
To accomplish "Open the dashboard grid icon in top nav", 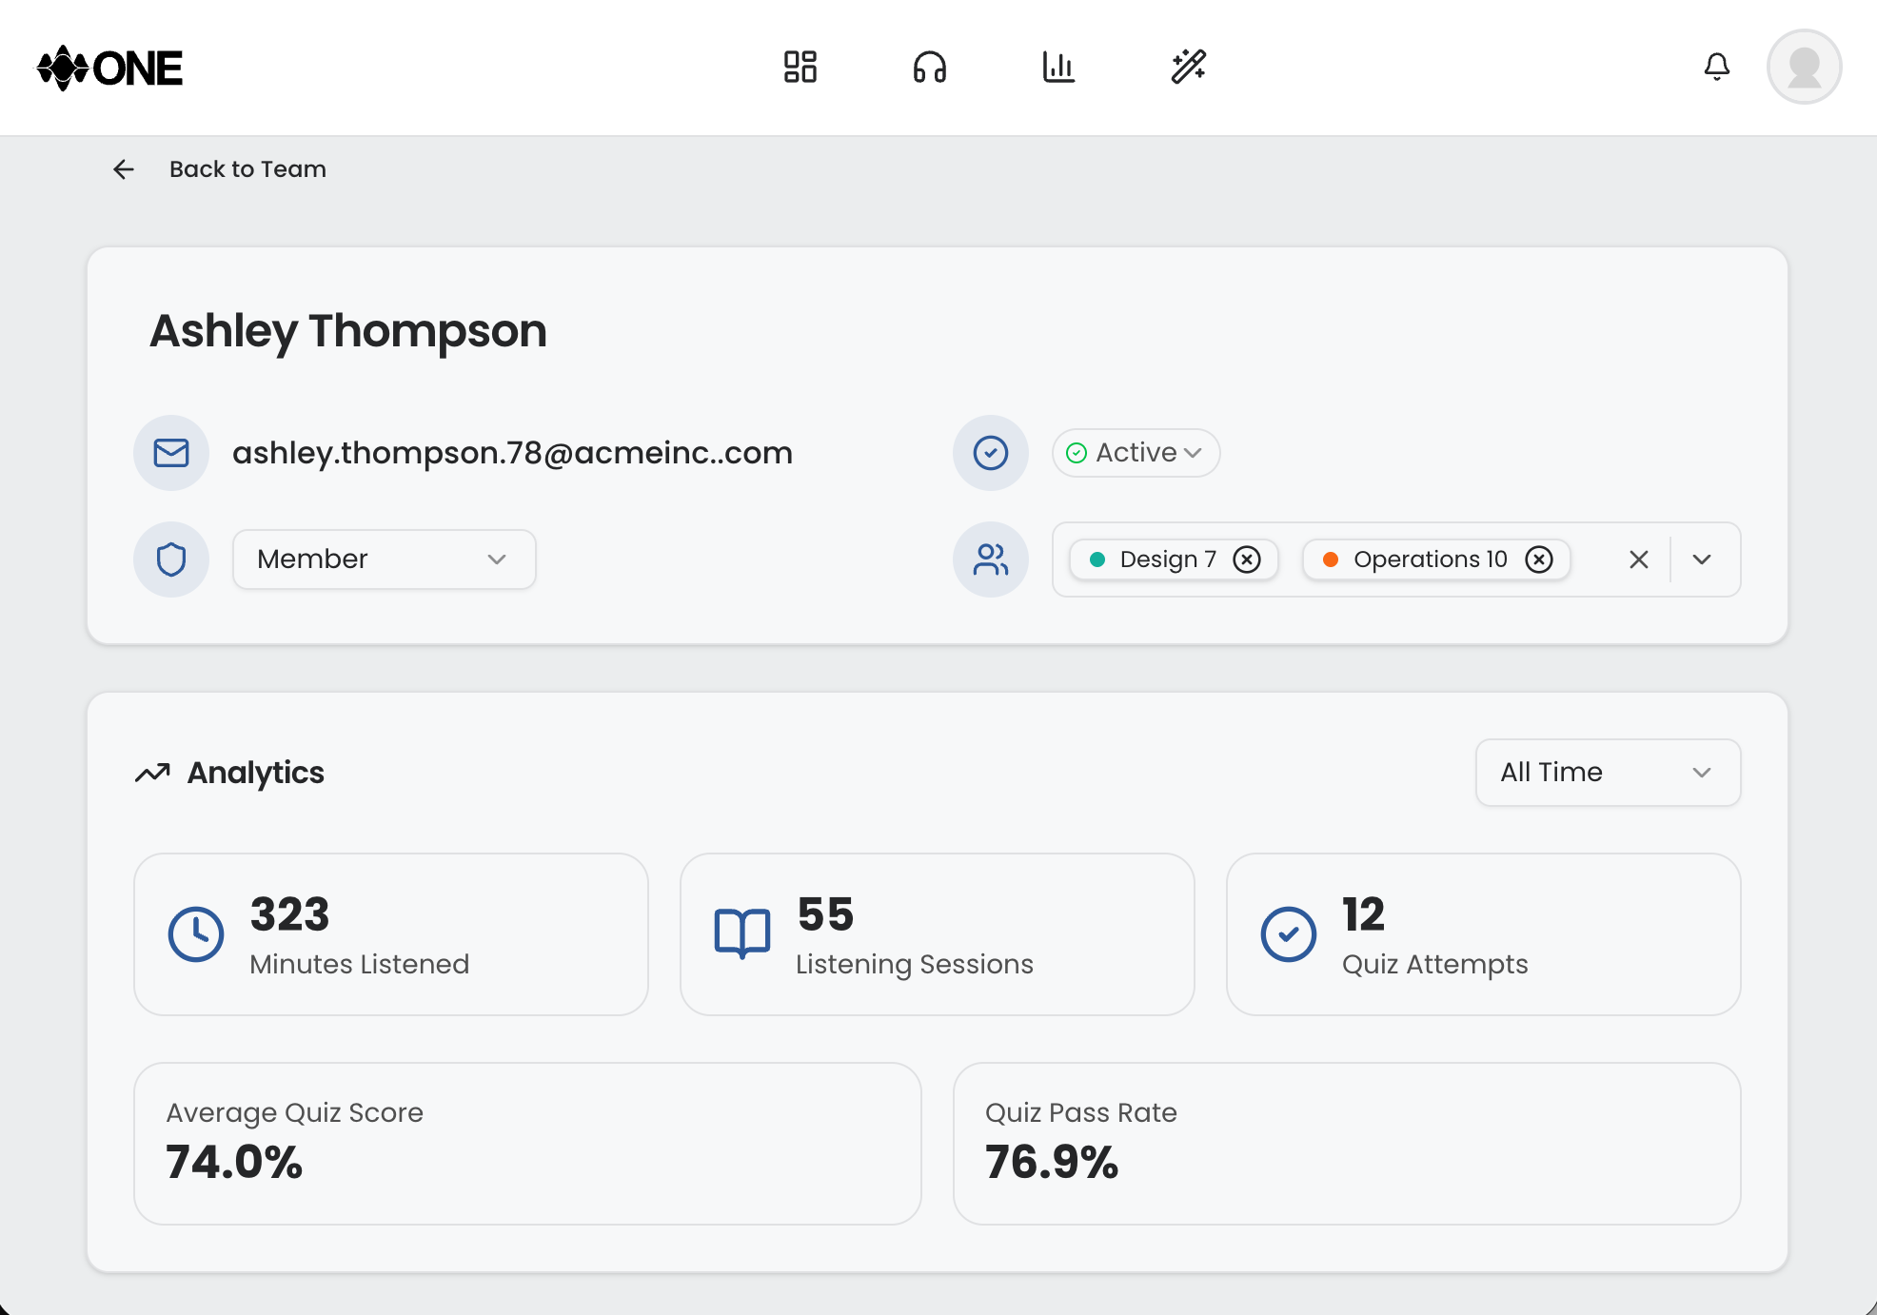I will click(x=800, y=68).
